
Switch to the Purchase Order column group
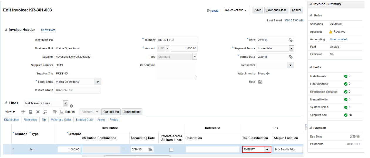point(61,120)
